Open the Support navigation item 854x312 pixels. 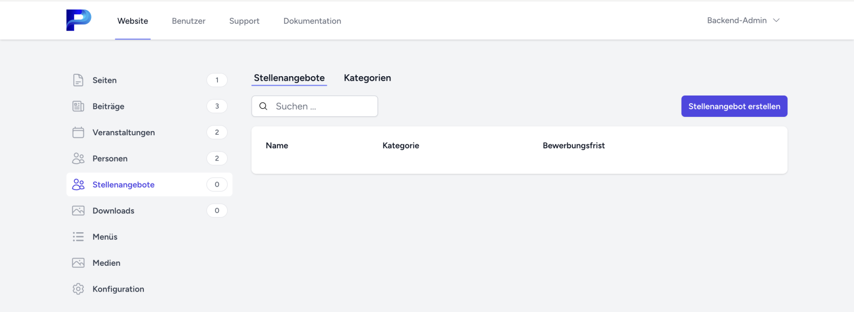click(244, 21)
